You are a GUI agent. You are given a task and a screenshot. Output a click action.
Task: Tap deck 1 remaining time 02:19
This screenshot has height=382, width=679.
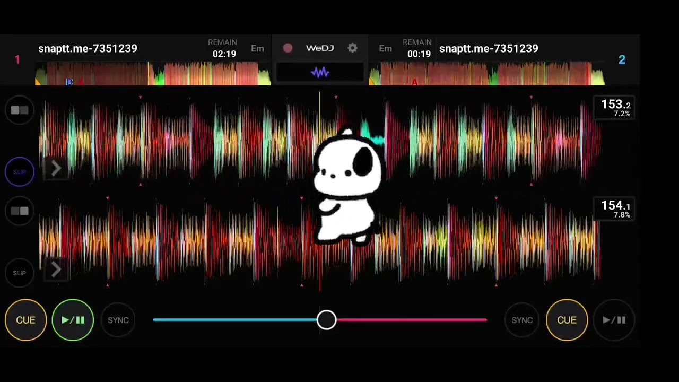click(224, 54)
